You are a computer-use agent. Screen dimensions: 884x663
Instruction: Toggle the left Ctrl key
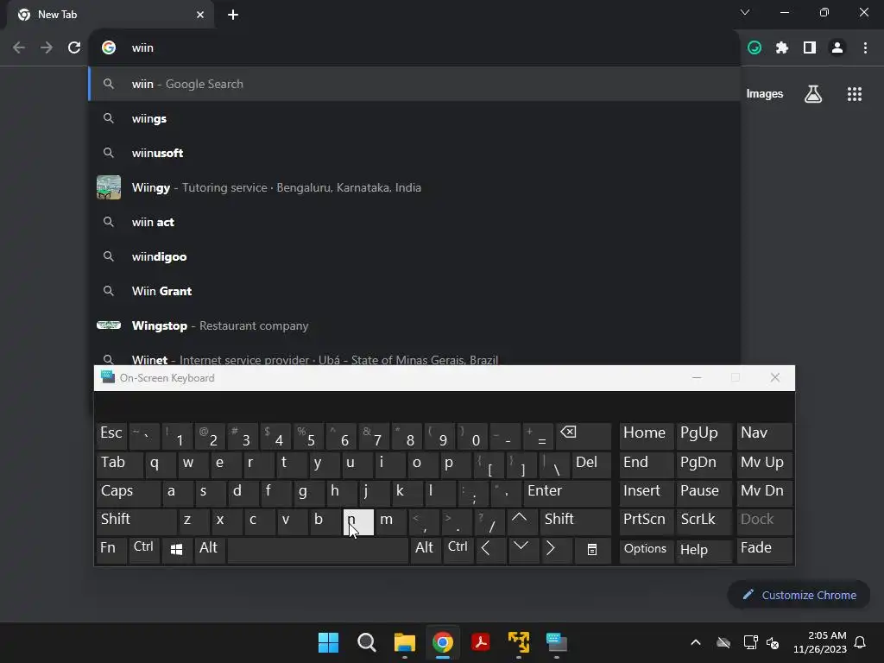(x=144, y=550)
